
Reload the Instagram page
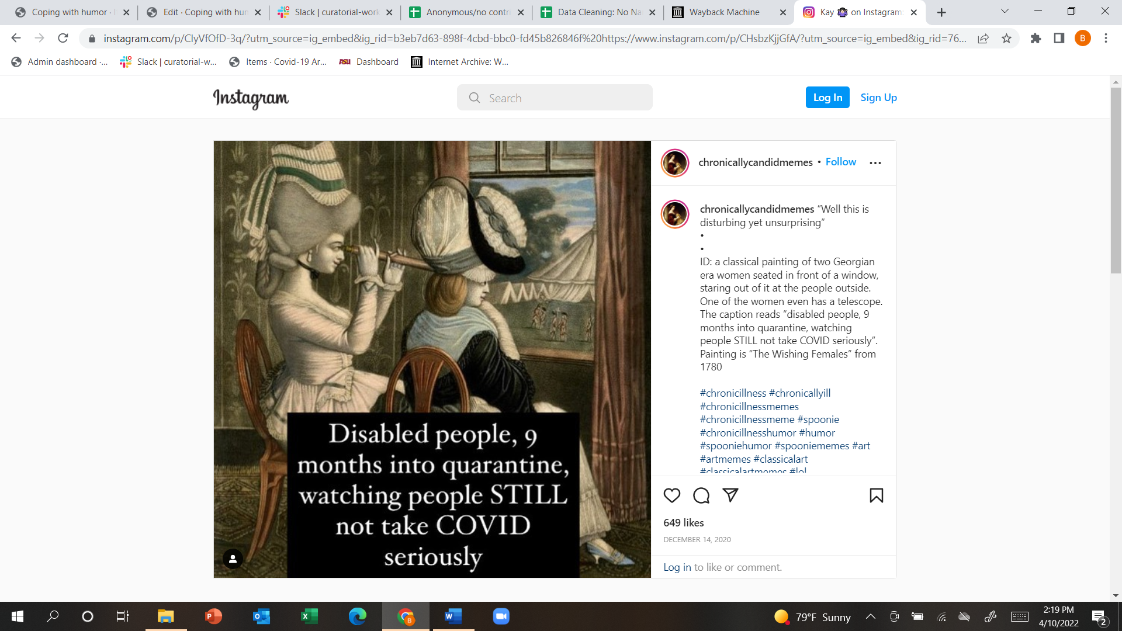point(63,39)
